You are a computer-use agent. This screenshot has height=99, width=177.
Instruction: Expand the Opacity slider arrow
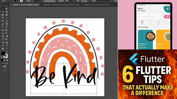[73, 1]
